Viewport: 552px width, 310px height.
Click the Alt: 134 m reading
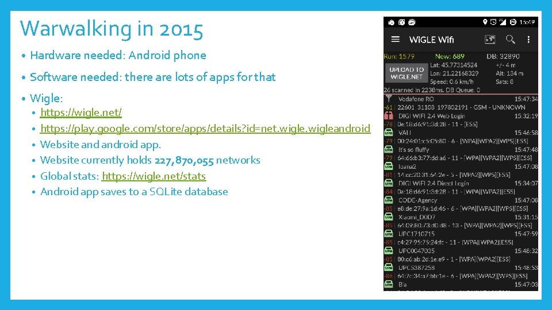point(509,73)
